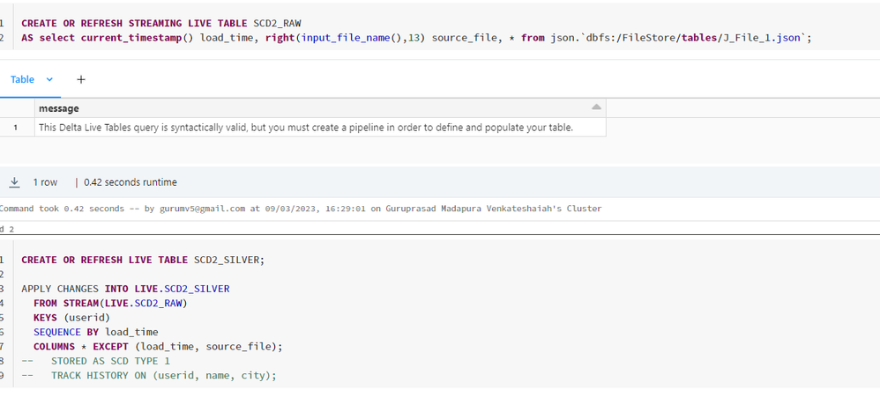
Task: Place cursor on CREATE LIVE TABLE SCD2_SILVER line
Action: click(x=143, y=260)
